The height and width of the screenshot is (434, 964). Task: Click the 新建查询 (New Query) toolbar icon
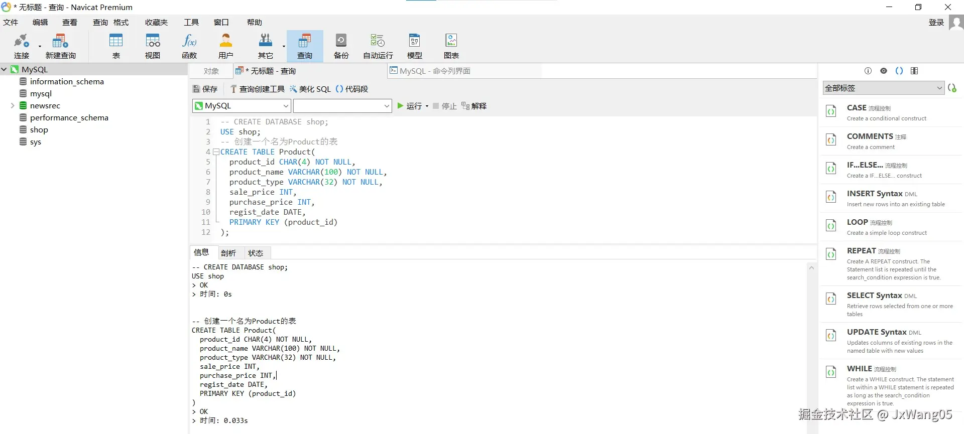tap(60, 46)
